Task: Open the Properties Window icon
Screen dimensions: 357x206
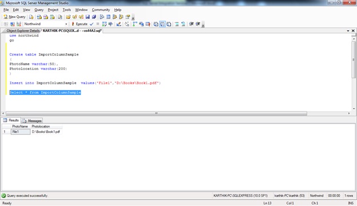Action: pos(128,17)
